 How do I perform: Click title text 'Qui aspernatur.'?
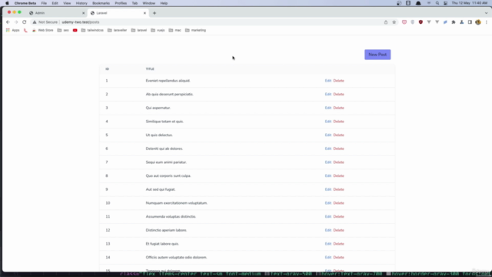(x=158, y=108)
